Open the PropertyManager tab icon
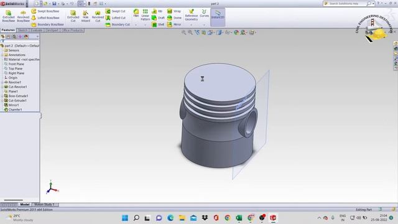 8,37
